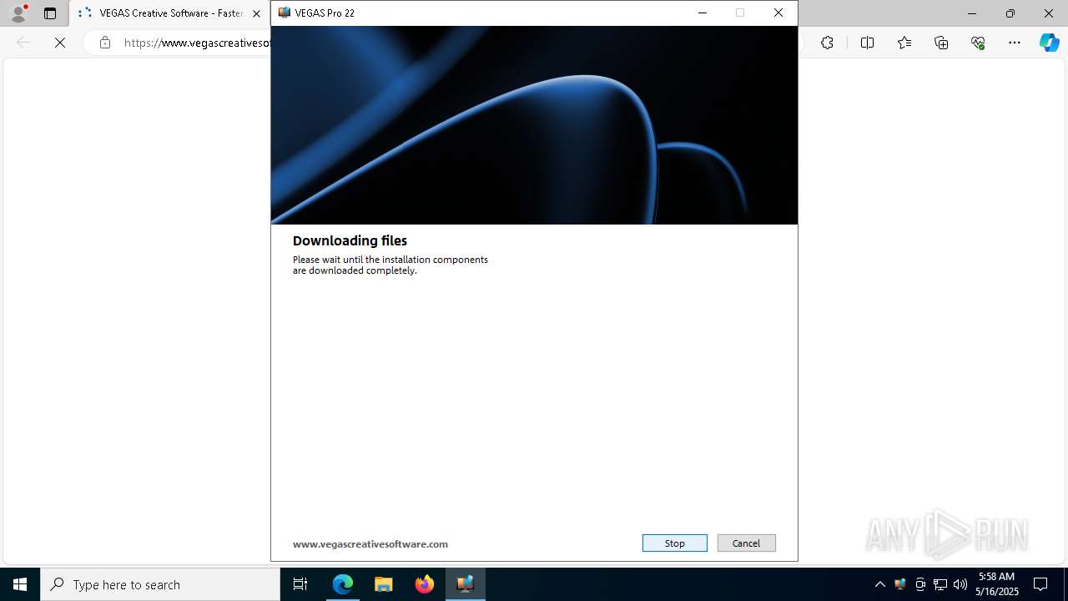Show hidden system tray icons
The width and height of the screenshot is (1068, 601).
879,584
